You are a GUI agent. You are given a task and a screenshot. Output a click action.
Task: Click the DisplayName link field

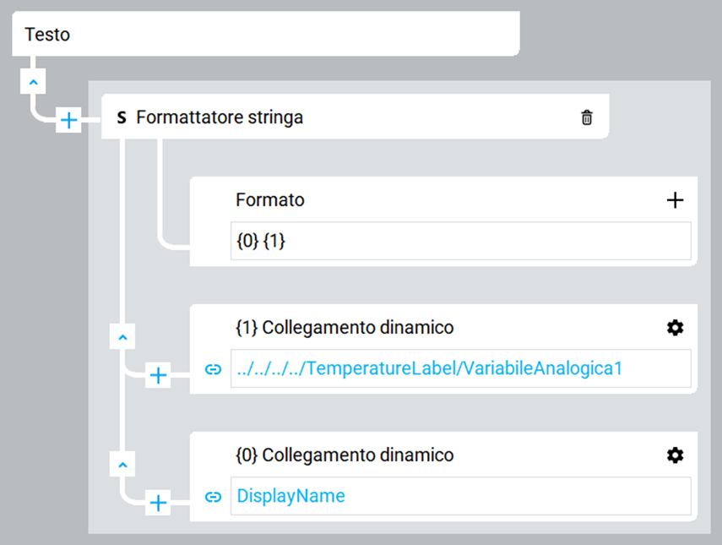(460, 497)
